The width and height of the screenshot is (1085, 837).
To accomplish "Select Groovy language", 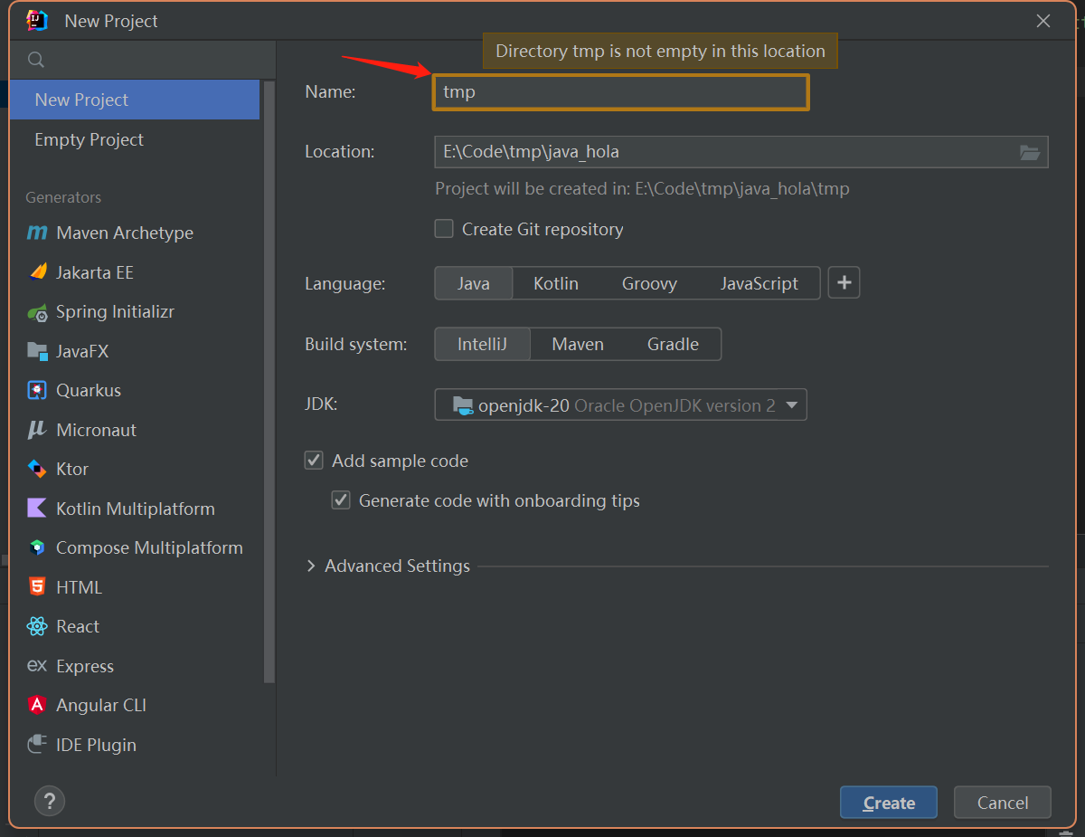I will coord(649,283).
